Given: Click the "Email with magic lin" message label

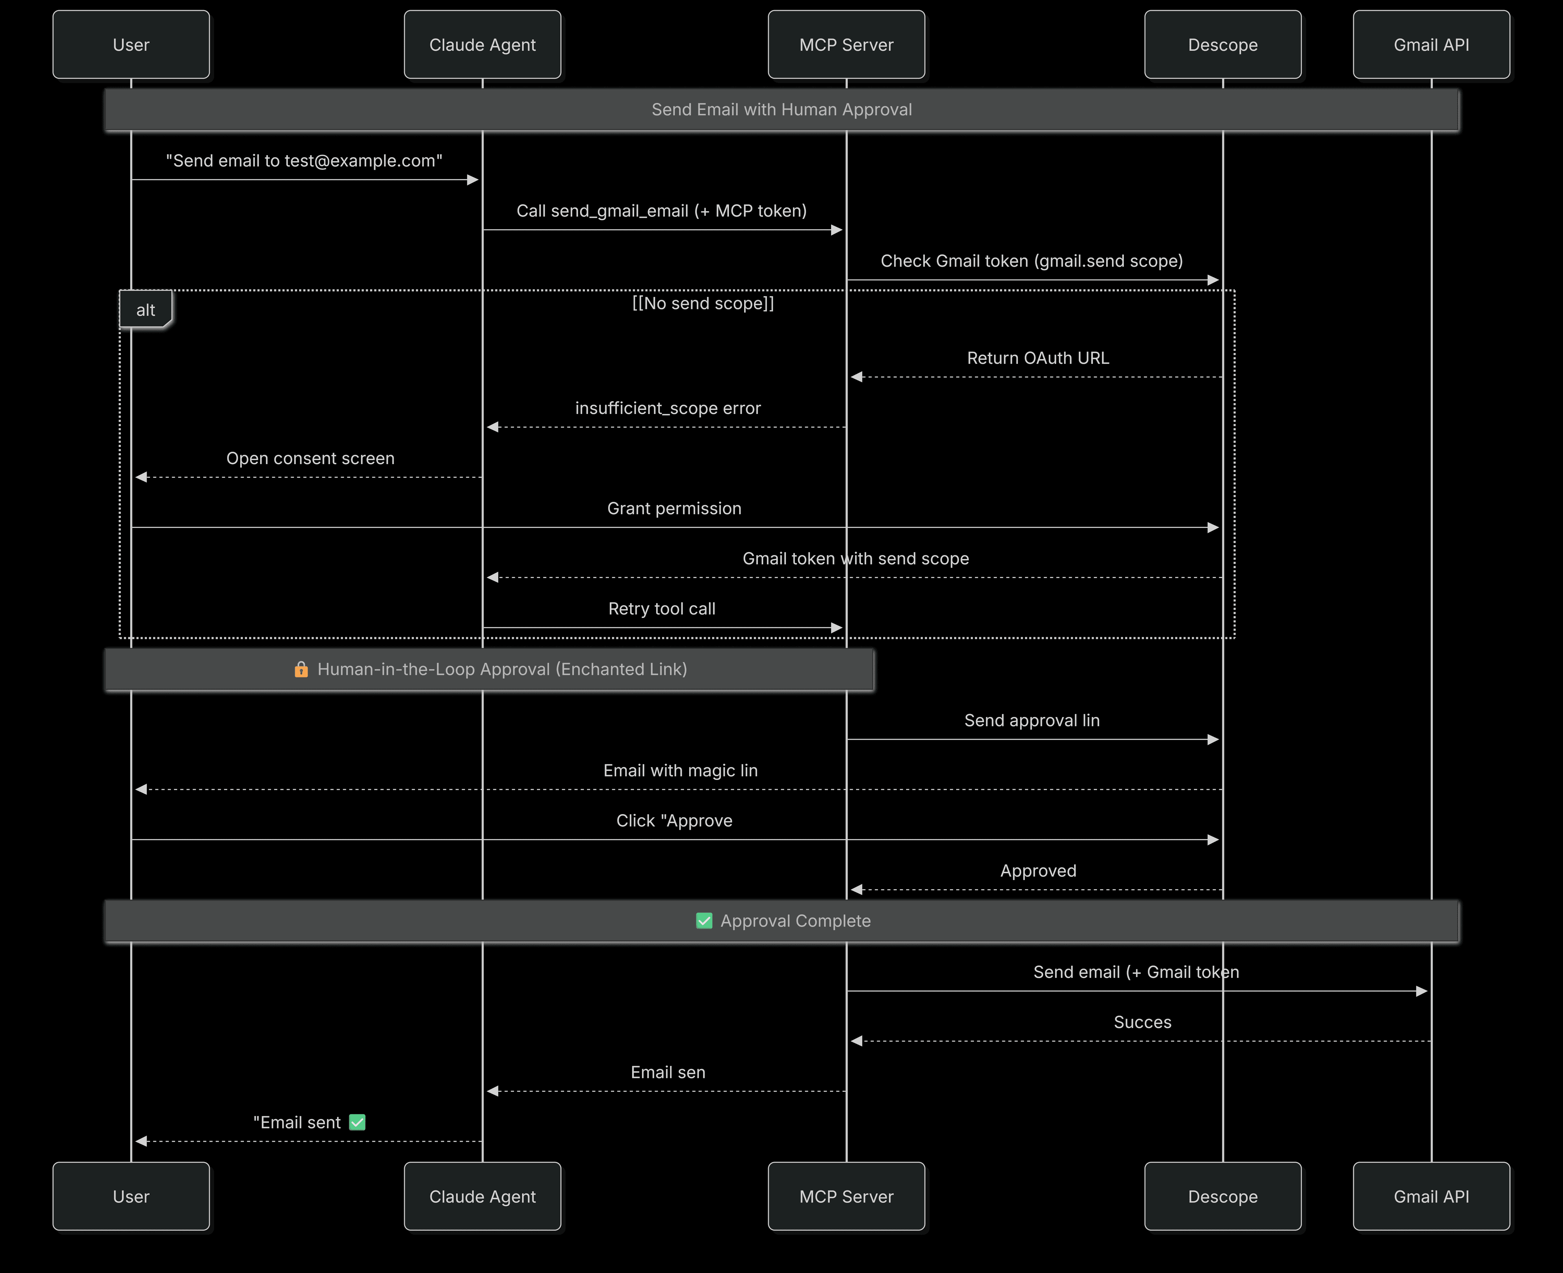Looking at the screenshot, I should (x=680, y=771).
